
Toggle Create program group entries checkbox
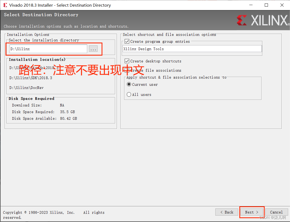pyautogui.click(x=127, y=41)
